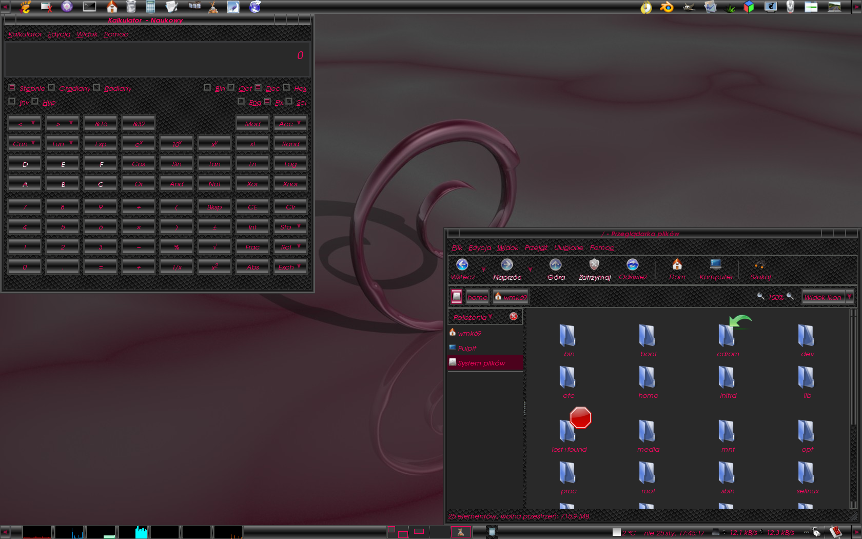Viewport: 862px width, 539px height.
Task: Open the Rcl recall dropdown
Action: (x=290, y=247)
